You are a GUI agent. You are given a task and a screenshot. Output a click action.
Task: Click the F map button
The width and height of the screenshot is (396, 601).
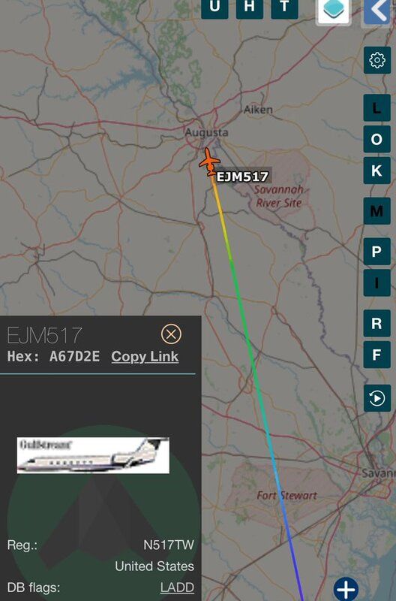tap(376, 355)
